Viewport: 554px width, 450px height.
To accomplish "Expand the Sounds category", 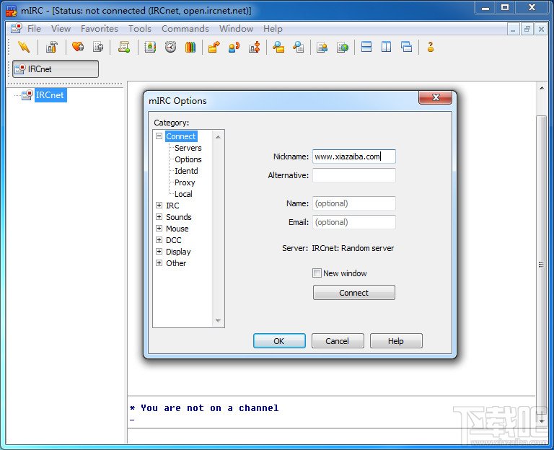I will (159, 217).
